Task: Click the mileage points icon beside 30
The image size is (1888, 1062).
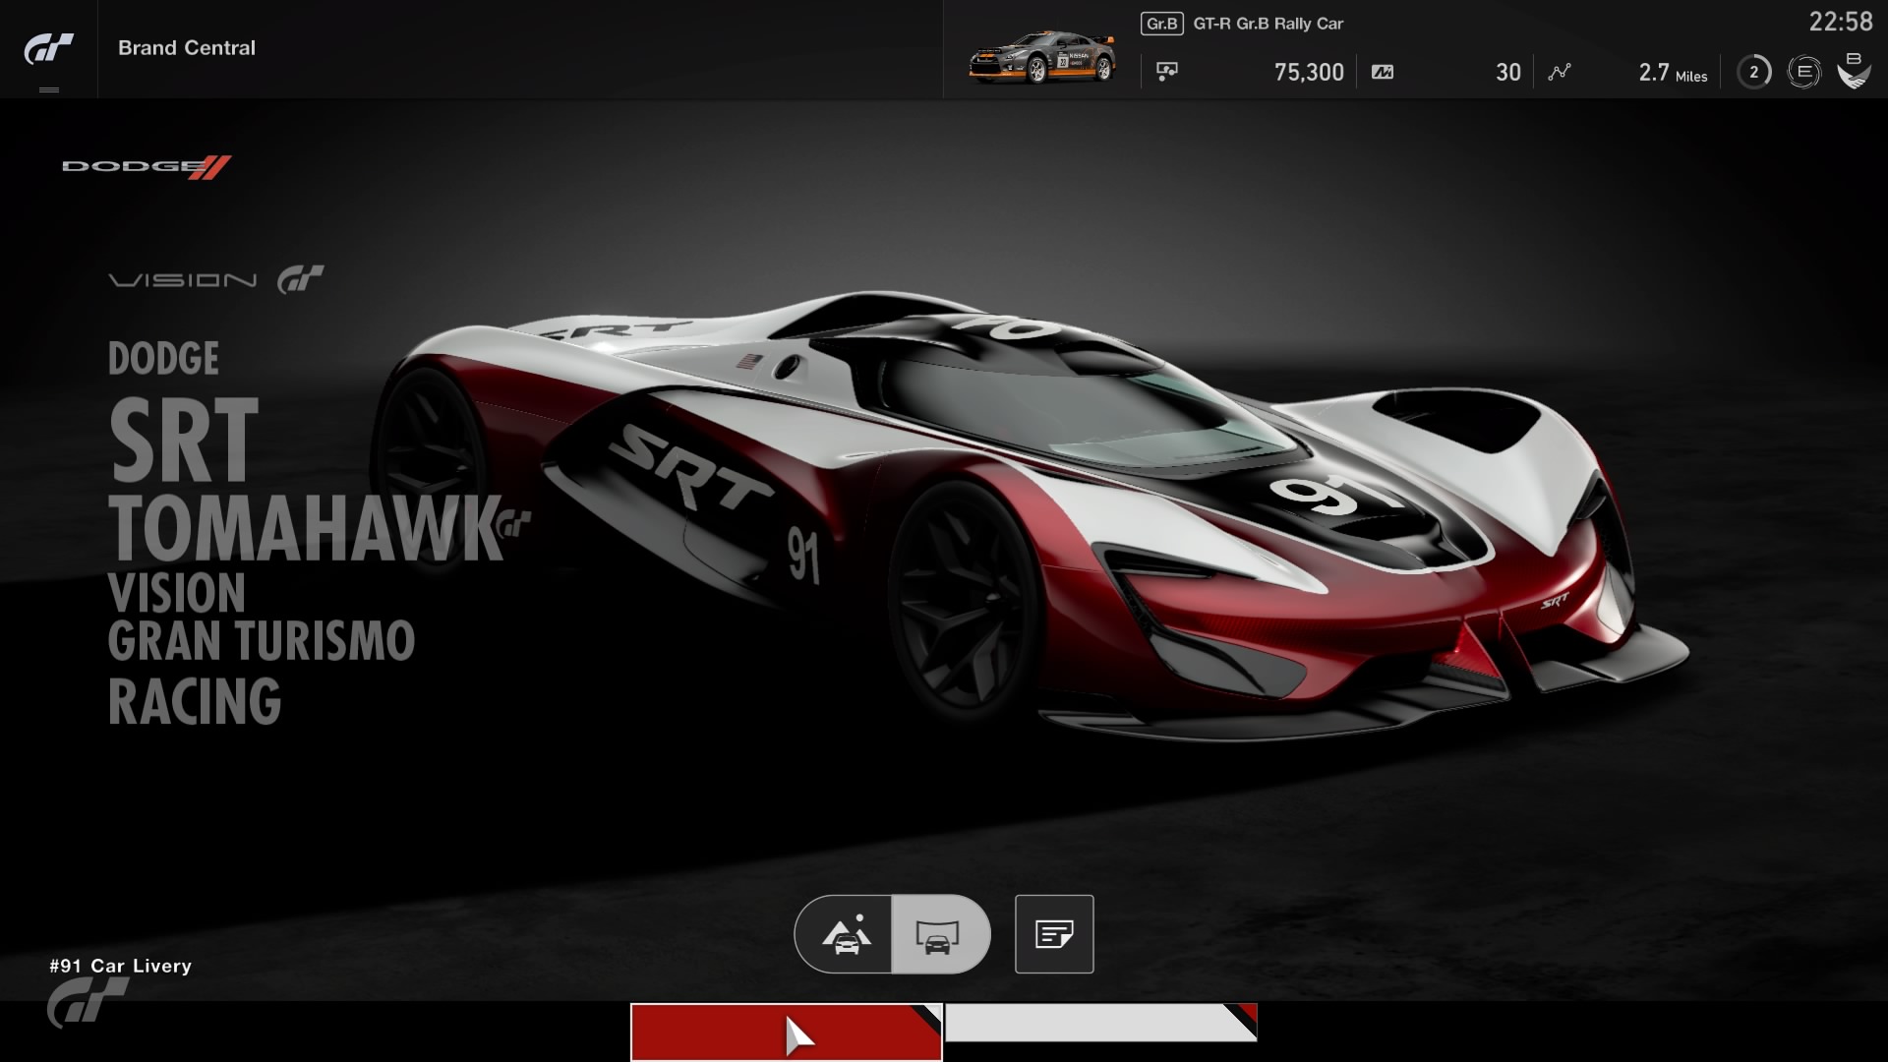Action: coord(1383,72)
